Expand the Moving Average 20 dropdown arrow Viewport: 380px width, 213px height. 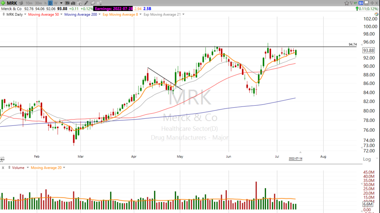pos(64,168)
